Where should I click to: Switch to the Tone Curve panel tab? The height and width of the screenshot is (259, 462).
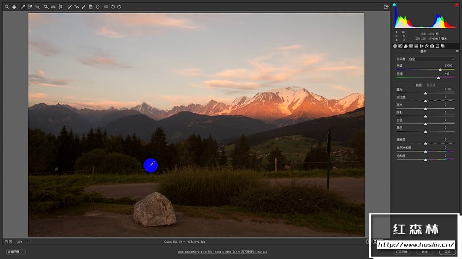pos(400,46)
